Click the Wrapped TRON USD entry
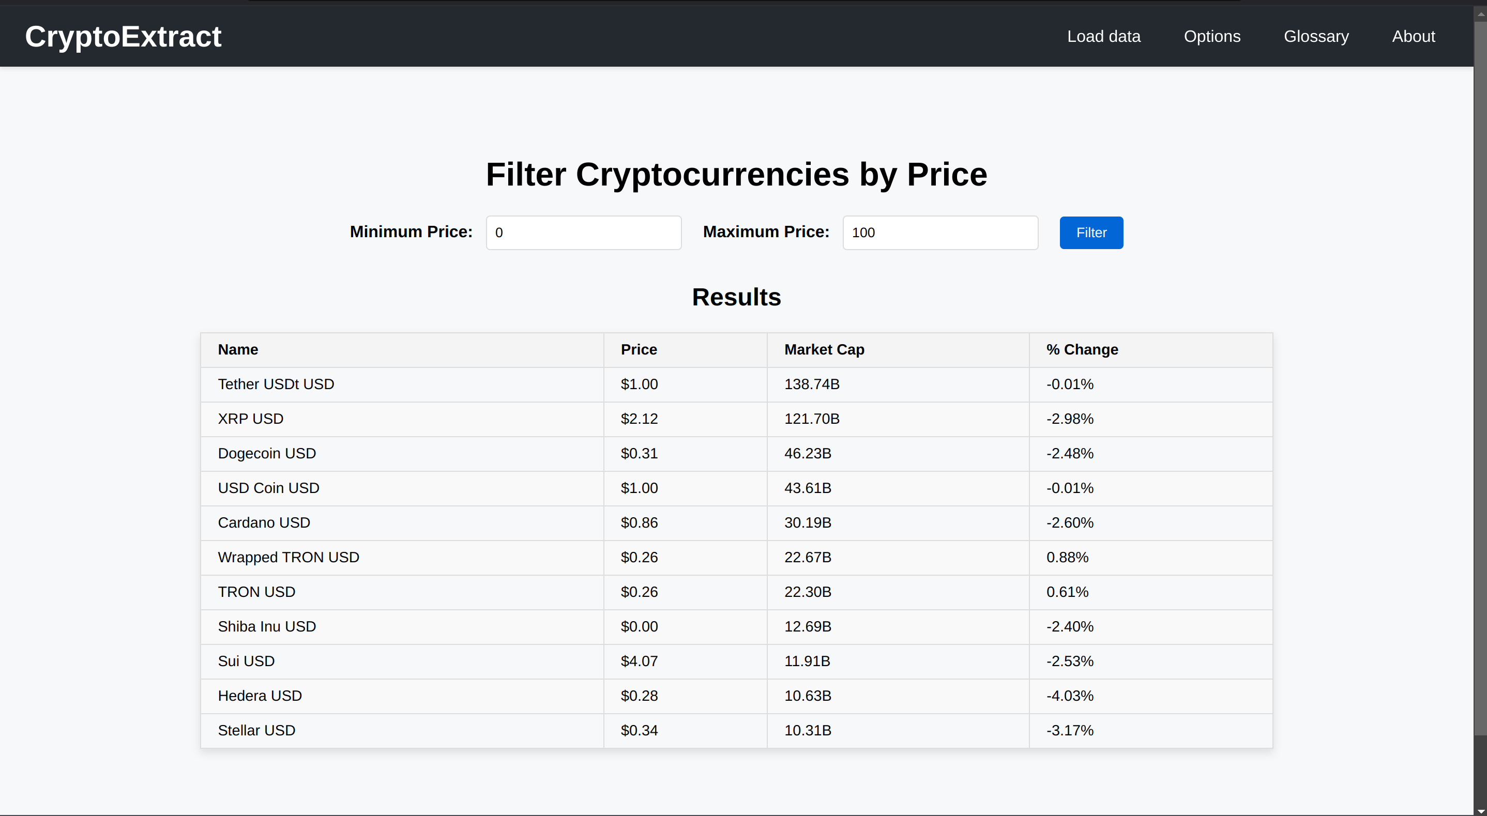Image resolution: width=1487 pixels, height=816 pixels. [x=288, y=558]
